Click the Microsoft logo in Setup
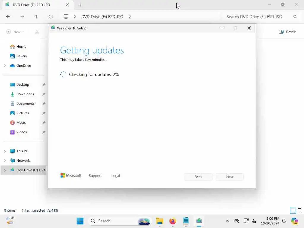 pos(71,175)
